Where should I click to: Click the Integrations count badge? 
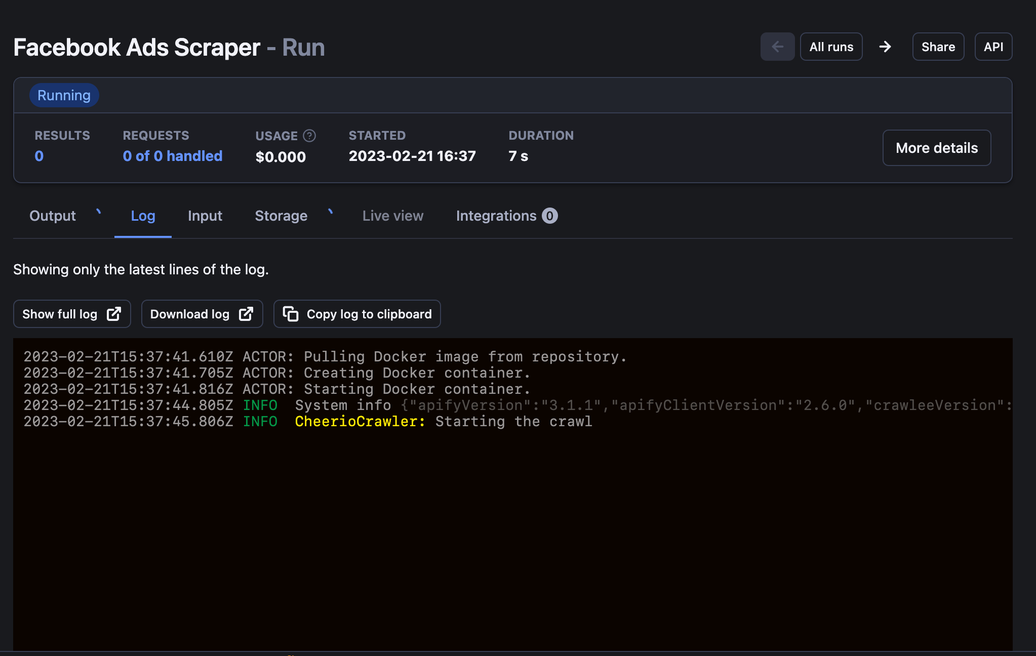click(x=550, y=216)
